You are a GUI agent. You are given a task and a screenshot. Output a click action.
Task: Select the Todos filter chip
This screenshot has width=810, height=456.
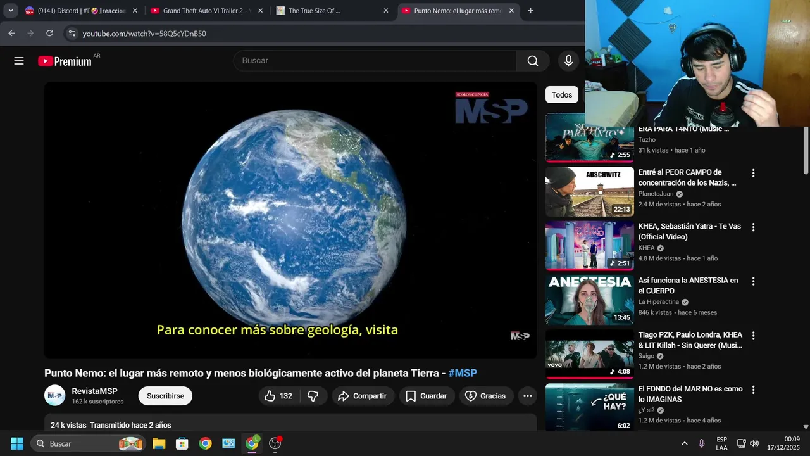tap(562, 95)
